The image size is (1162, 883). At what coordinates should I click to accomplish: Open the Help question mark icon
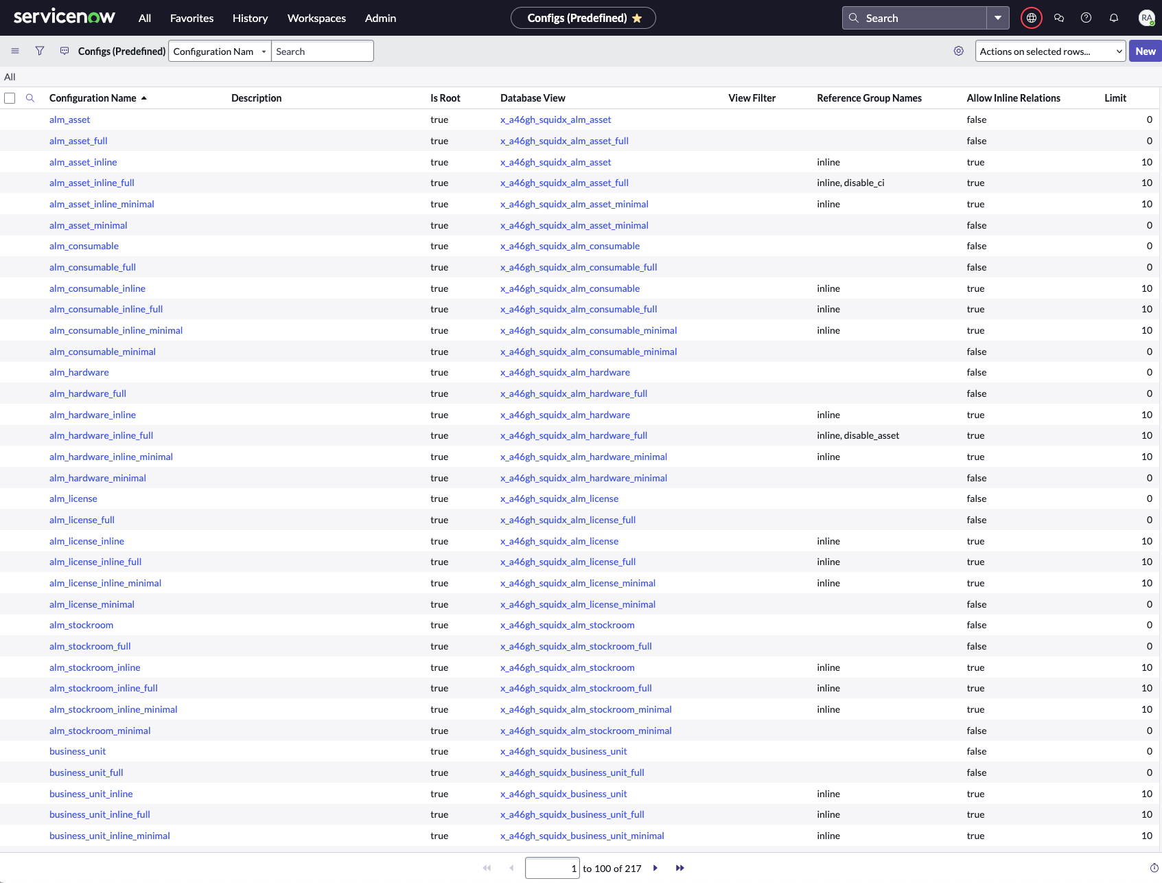1086,18
